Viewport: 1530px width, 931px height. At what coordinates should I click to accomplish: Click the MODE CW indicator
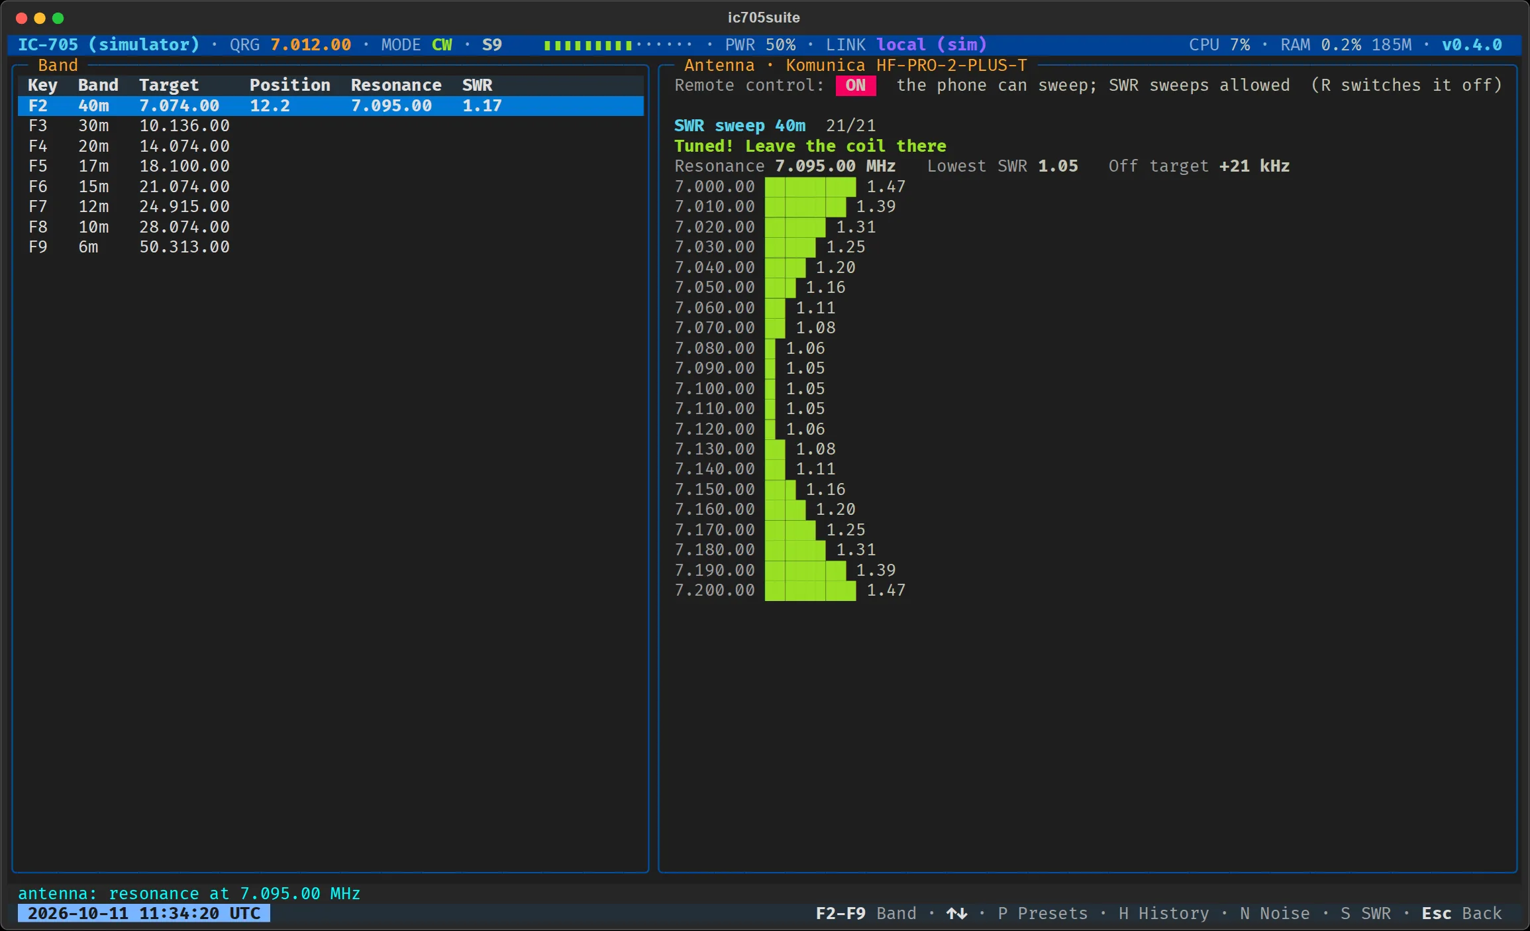(417, 45)
